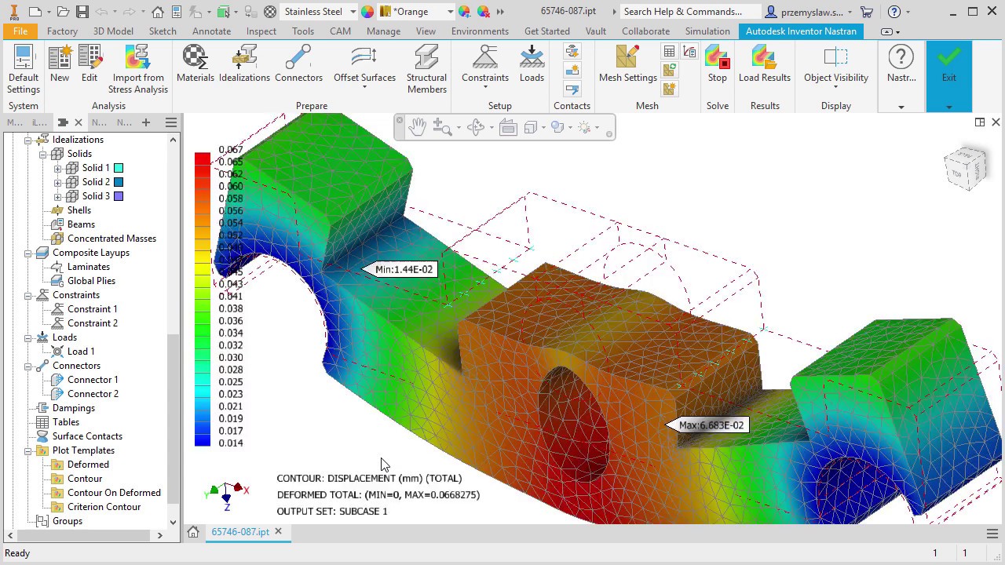
Task: Click the Orbit tool in navigation bar
Action: (x=475, y=127)
